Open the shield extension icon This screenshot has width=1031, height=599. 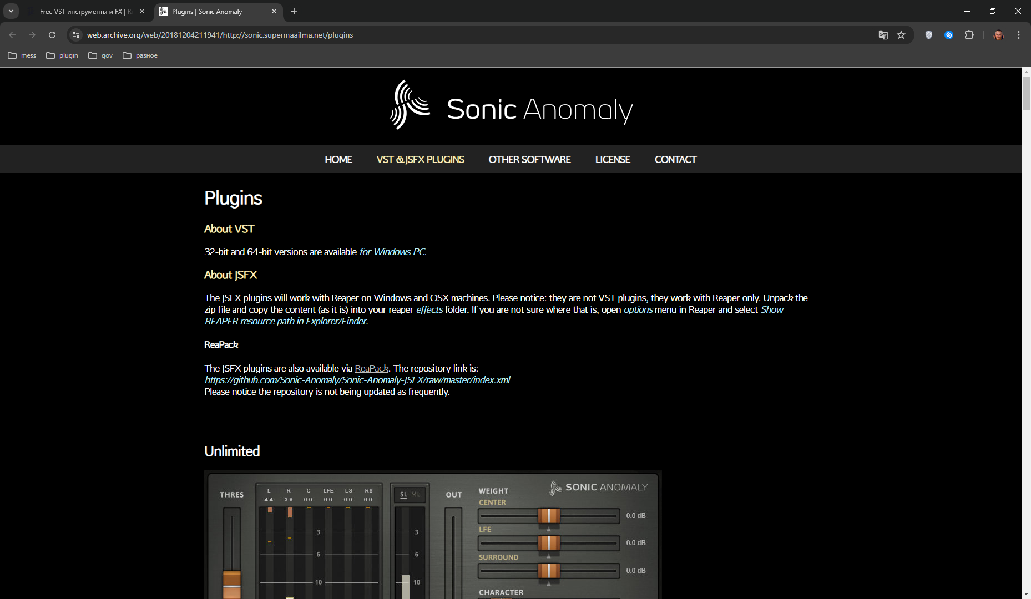(x=929, y=35)
